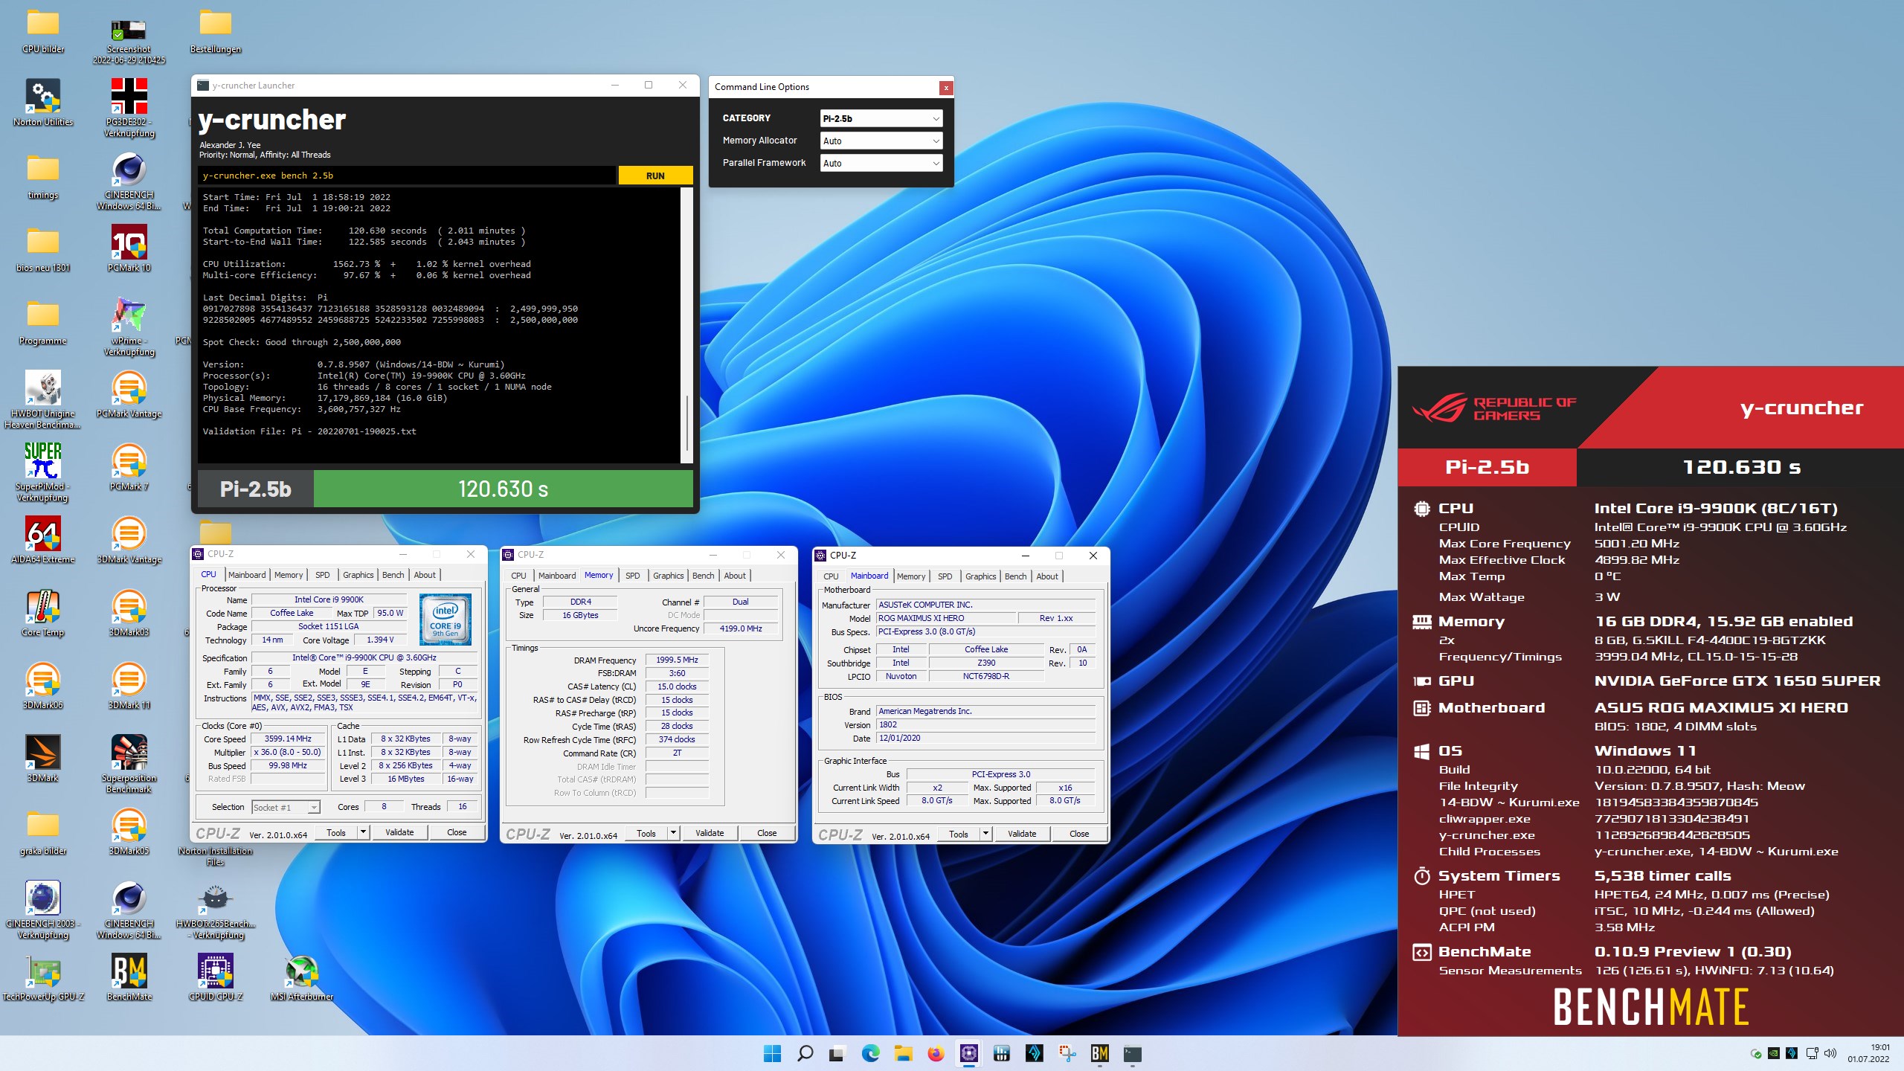1904x1071 pixels.
Task: Open the Norton Utilities desktop icon
Action: tap(43, 103)
